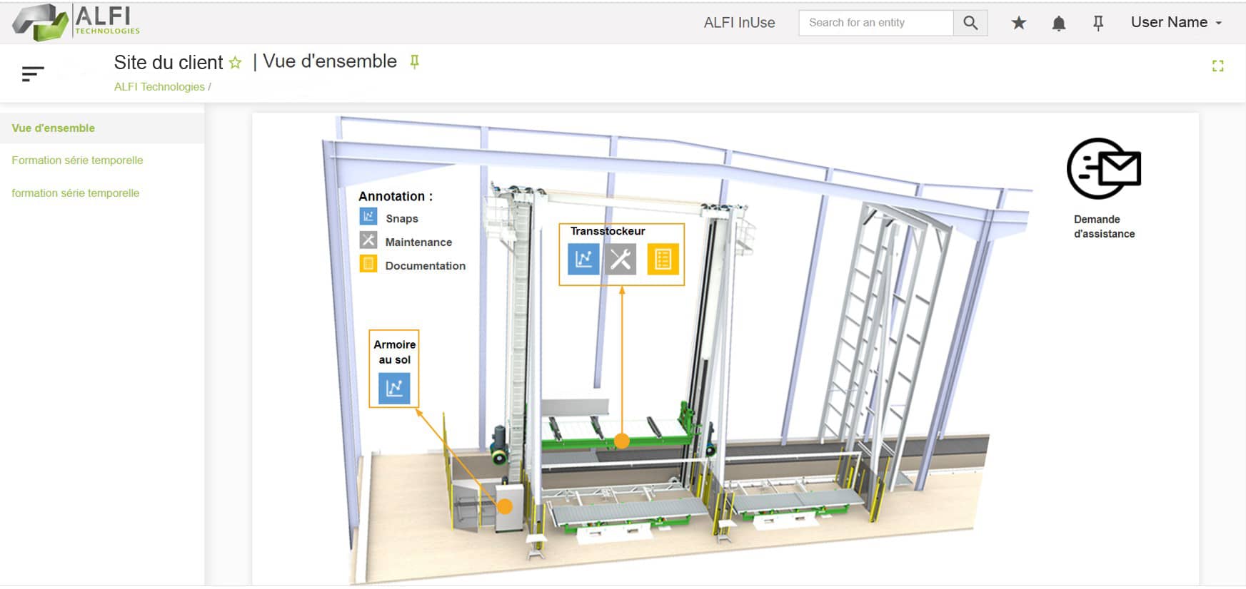Screen dimensions: 1246x589
Task: Click the Transstockeur title text
Action: point(608,231)
